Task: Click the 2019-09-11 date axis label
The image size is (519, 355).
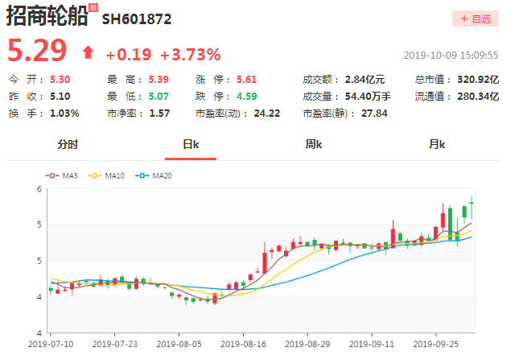Action: [372, 344]
